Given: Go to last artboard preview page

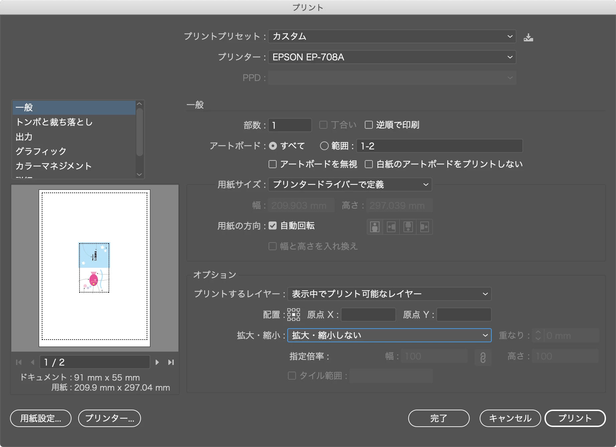Looking at the screenshot, I should pyautogui.click(x=171, y=362).
